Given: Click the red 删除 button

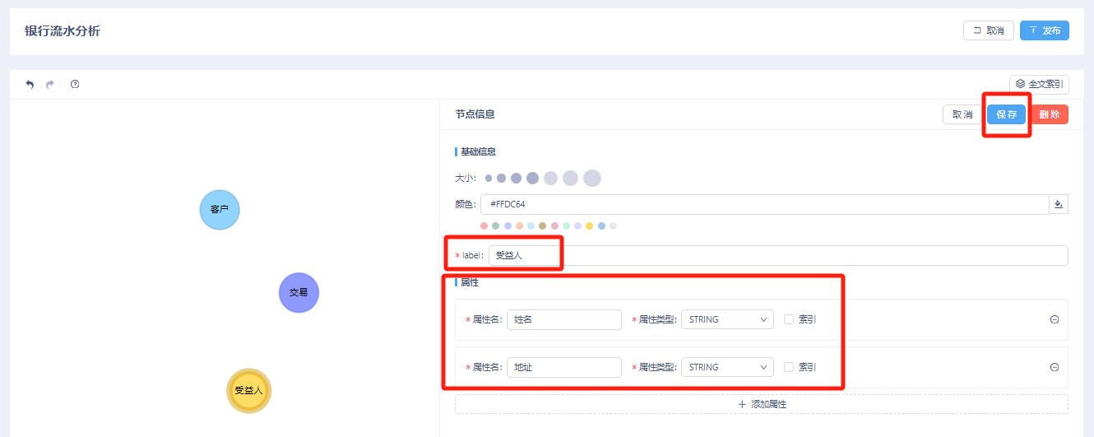Looking at the screenshot, I should click(1049, 114).
